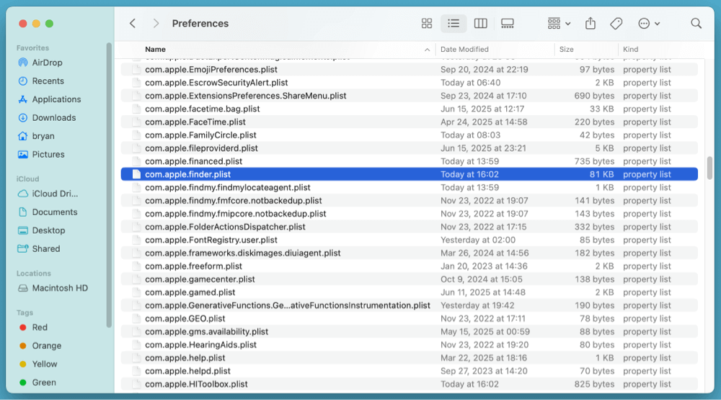721x400 pixels.
Task: Sort by the Size column header
Action: click(x=566, y=49)
